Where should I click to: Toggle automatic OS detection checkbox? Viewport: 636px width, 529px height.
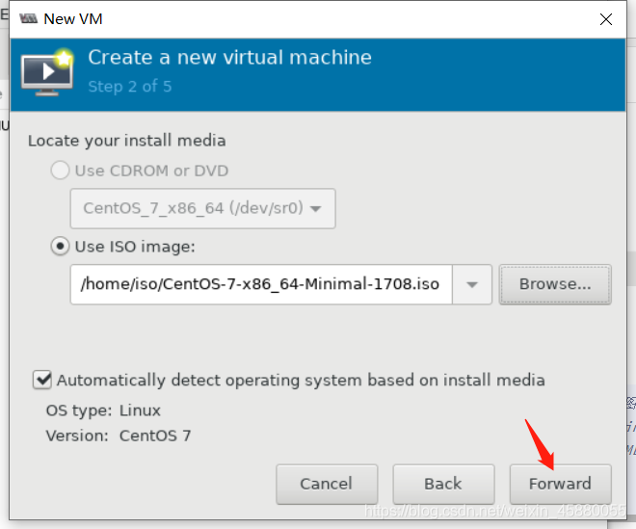click(x=42, y=380)
